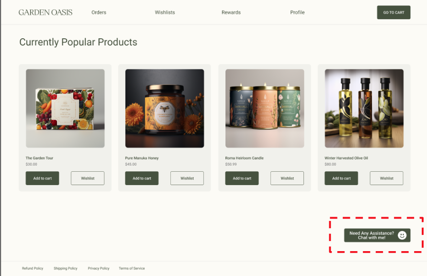Open the Orders menu item

[x=99, y=12]
